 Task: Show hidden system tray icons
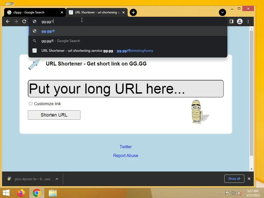point(221,193)
